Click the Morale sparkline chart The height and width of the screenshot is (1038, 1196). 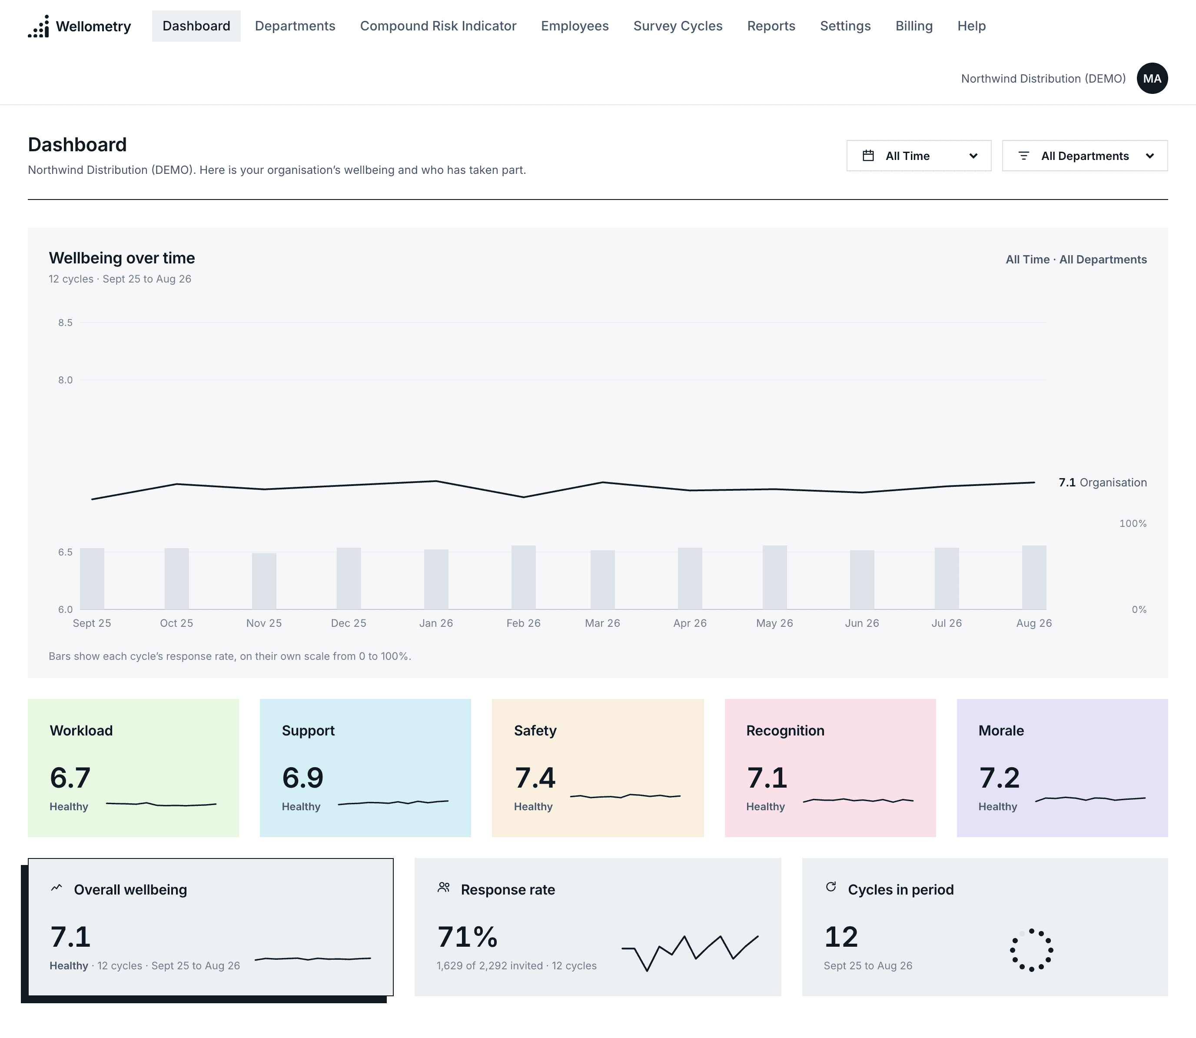(1090, 799)
